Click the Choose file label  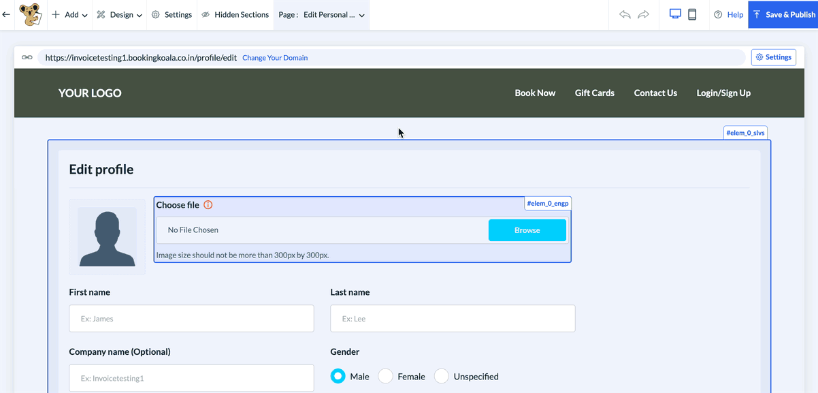pyautogui.click(x=178, y=205)
